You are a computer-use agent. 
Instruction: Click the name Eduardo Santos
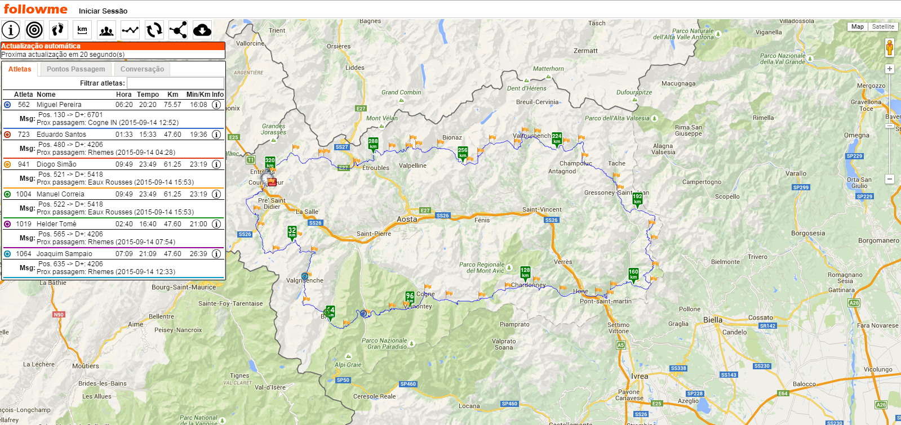click(x=61, y=135)
